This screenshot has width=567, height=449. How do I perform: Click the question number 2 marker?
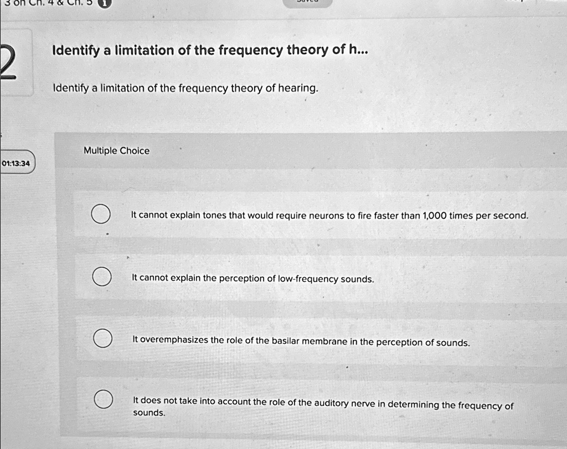coord(8,62)
